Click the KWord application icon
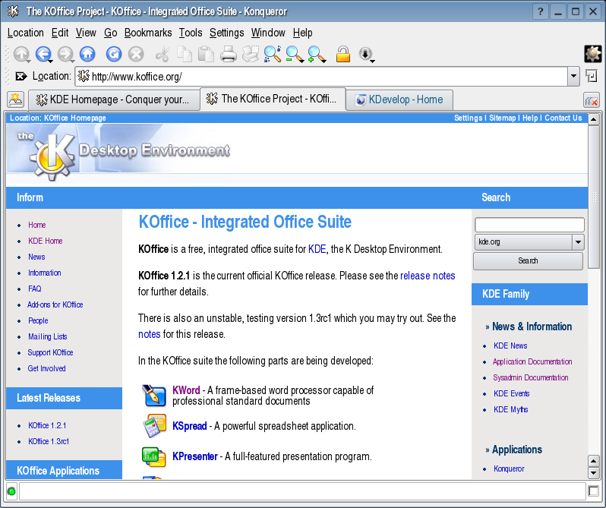The height and width of the screenshot is (508, 606). coord(154,396)
